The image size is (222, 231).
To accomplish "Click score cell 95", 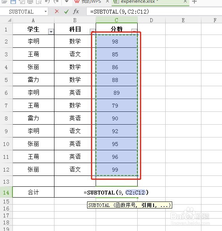I will pos(117,144).
